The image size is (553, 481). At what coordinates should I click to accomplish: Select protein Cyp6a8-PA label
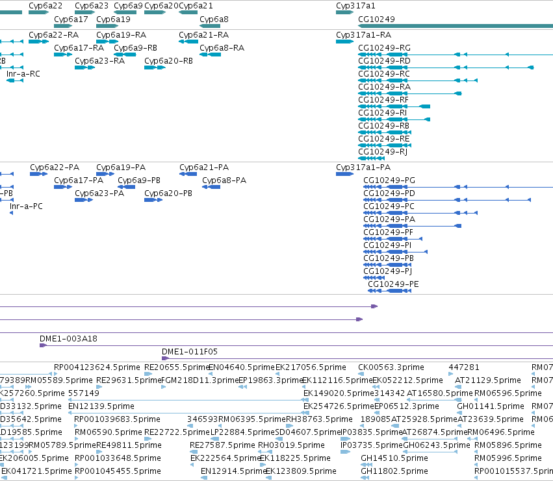click(x=224, y=180)
